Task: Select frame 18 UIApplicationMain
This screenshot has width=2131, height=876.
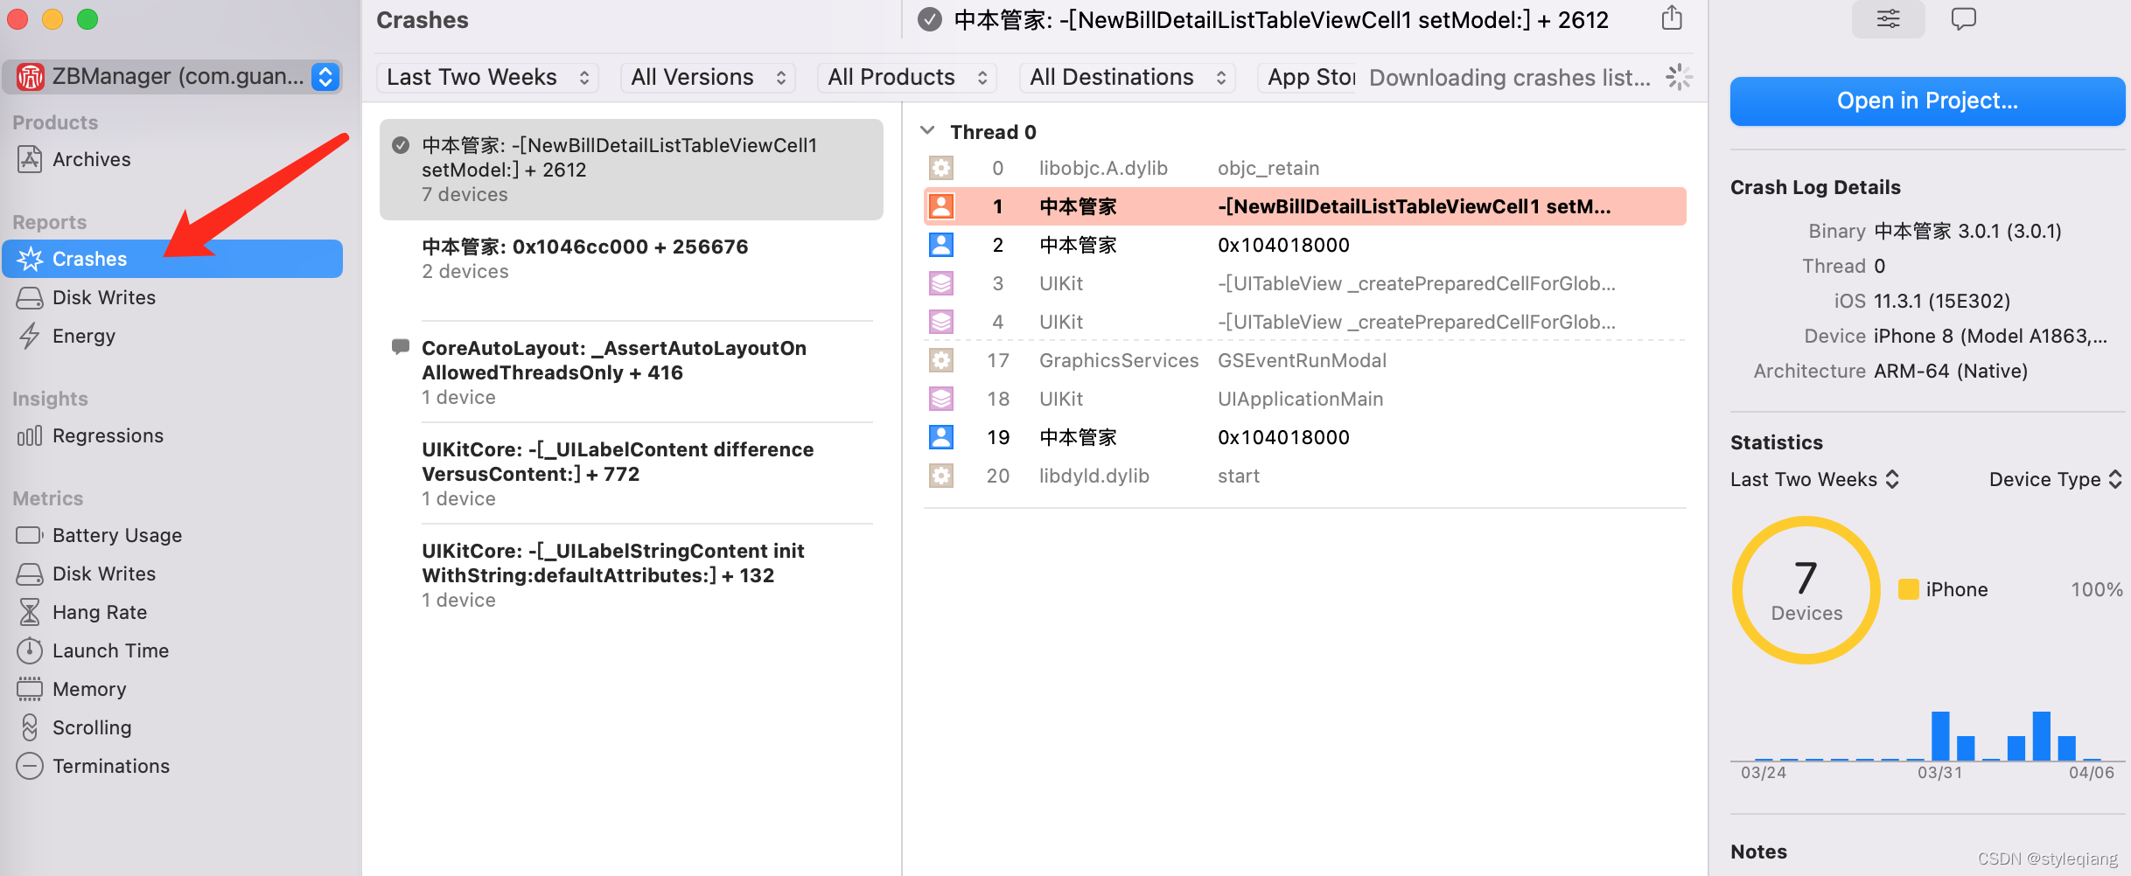Action: [x=1304, y=399]
